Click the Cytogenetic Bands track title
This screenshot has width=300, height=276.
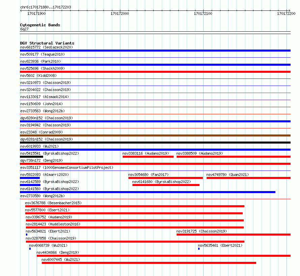pyautogui.click(x=40, y=25)
